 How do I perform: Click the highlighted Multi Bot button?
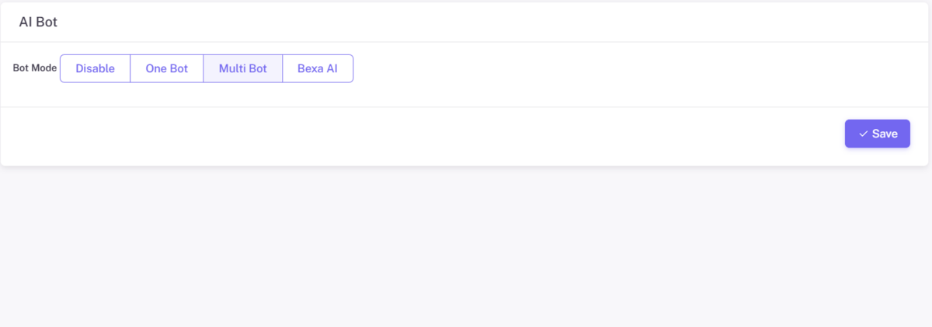pos(242,68)
